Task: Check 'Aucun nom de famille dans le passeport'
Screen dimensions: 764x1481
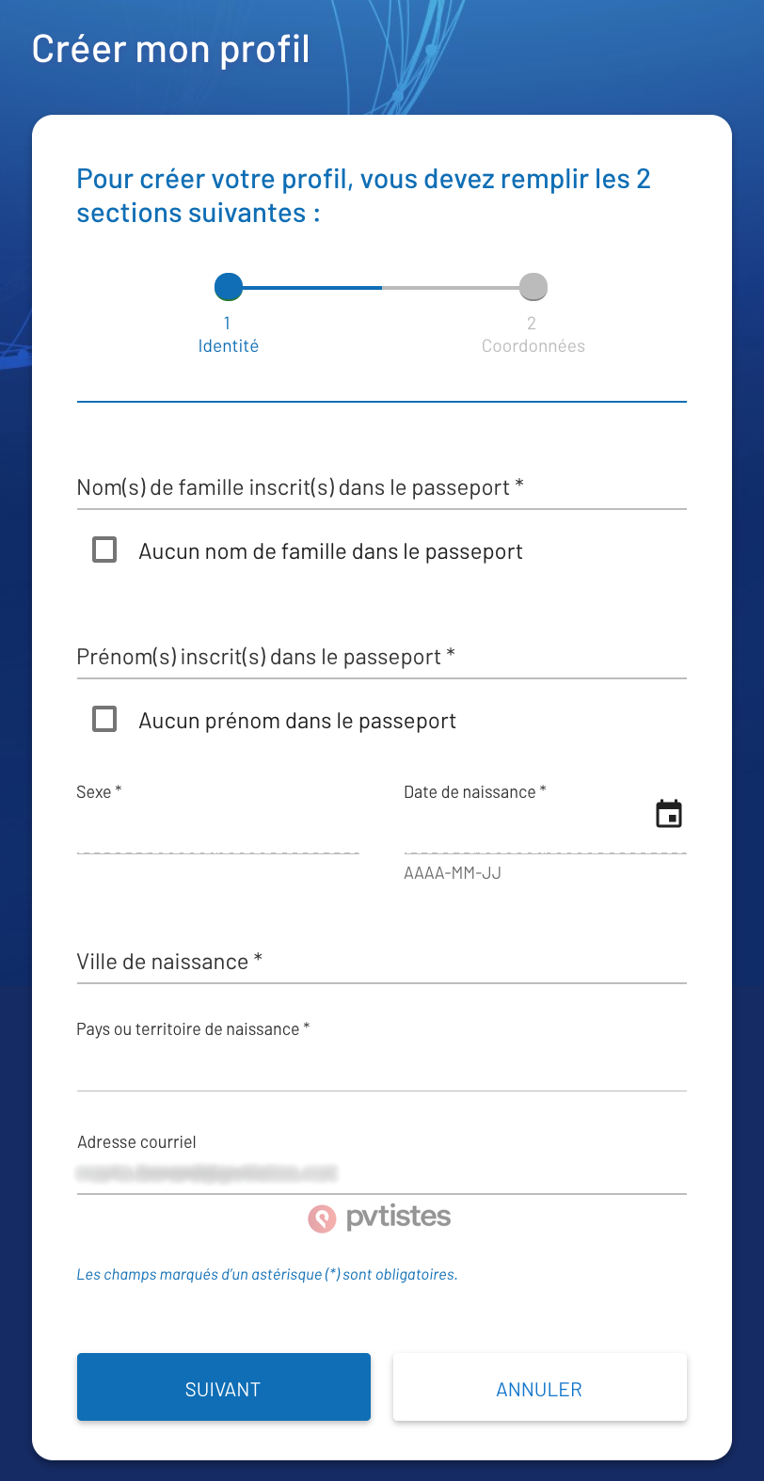Action: 103,549
